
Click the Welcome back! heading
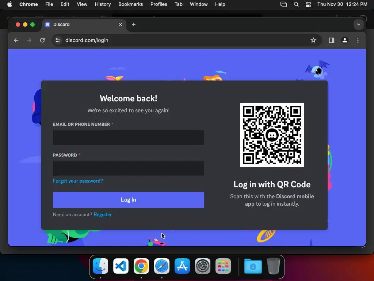point(129,98)
